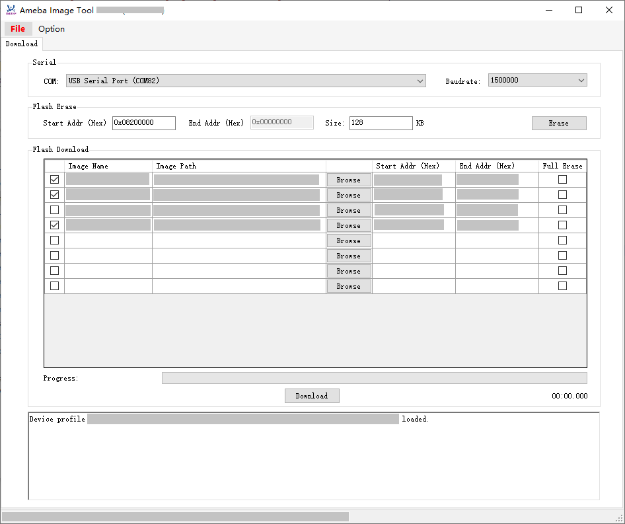This screenshot has height=524, width=625.
Task: Click the download Progress bar
Action: 374,378
